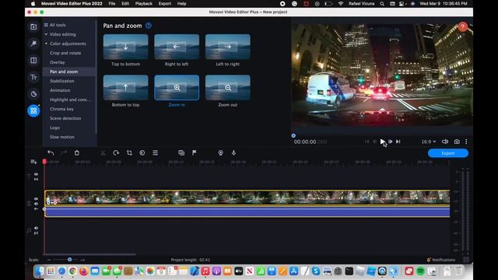This screenshot has width=498, height=280.
Task: Delete the selected clip with trash icon
Action: point(77,152)
